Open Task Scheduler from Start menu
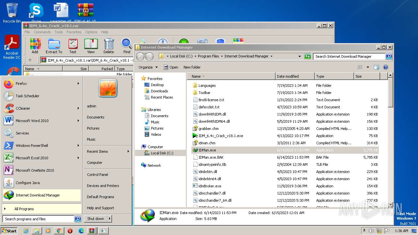418x235 pixels. [41, 96]
